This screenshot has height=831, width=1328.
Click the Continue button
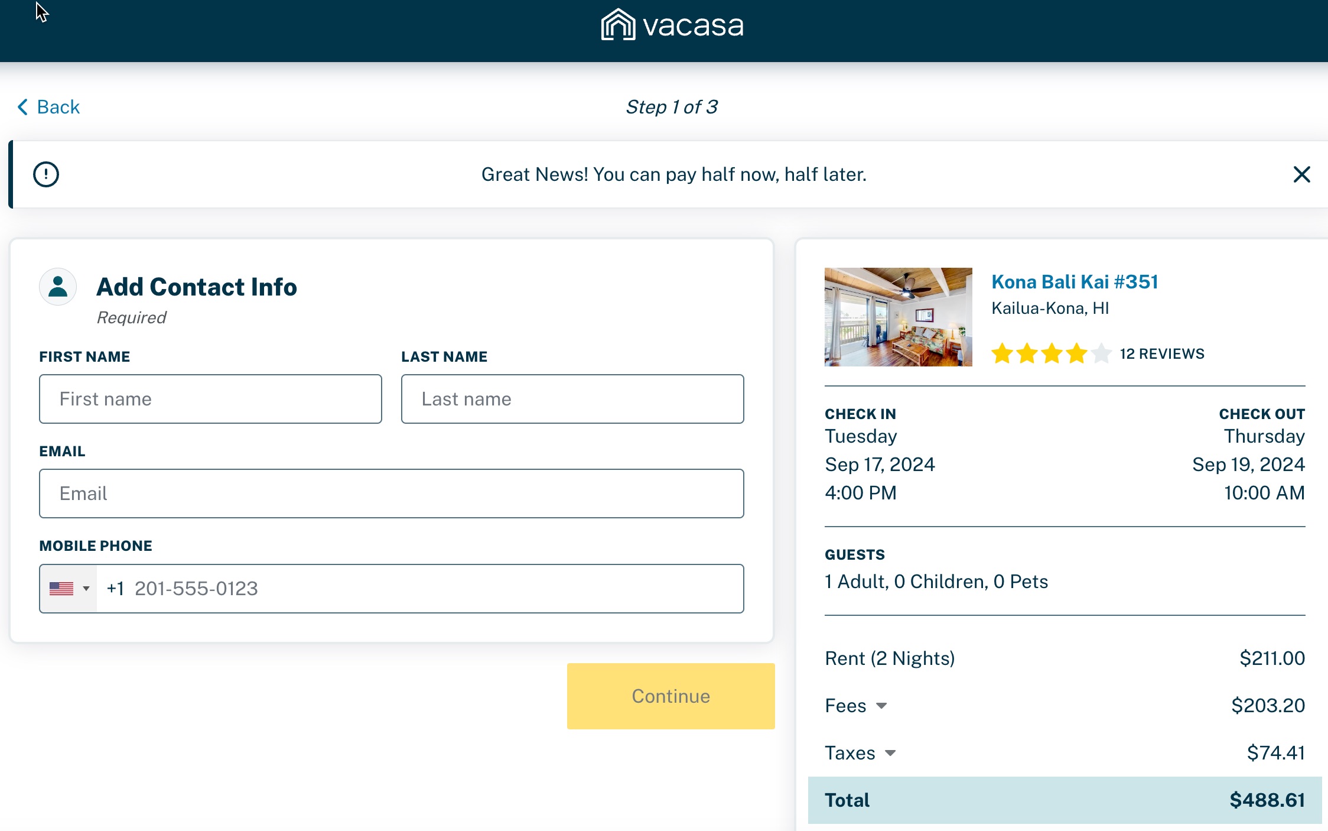tap(670, 696)
